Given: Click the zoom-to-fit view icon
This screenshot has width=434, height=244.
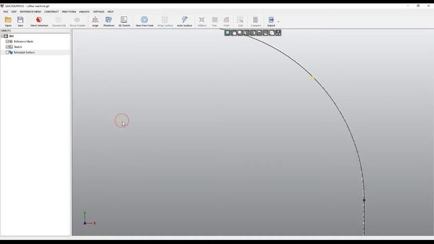Looking at the screenshot, I should (x=228, y=33).
